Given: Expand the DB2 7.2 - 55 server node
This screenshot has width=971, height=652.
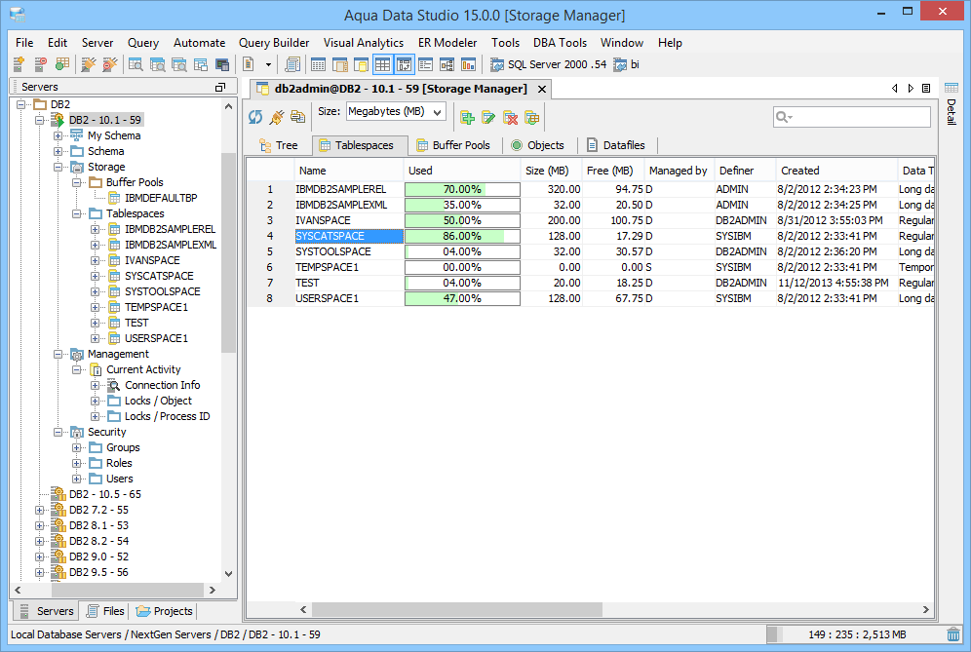Looking at the screenshot, I should (40, 511).
